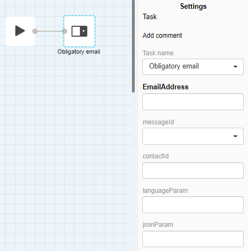Click the Add comment link
This screenshot has width=248, height=251.
(162, 36)
